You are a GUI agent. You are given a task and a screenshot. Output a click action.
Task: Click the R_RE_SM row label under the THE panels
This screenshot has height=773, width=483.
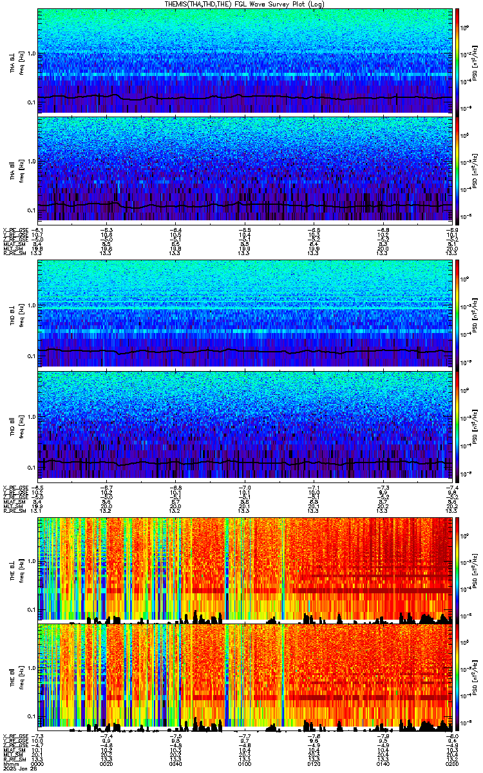(14, 759)
